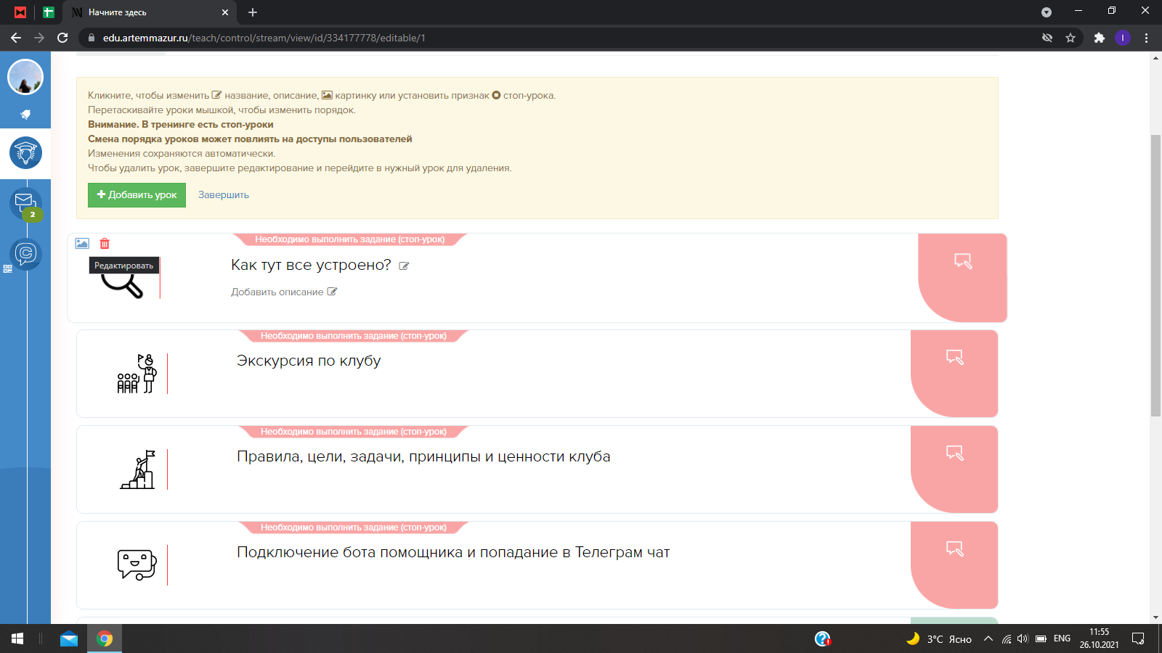
Task: Change picture of 'Как тут все устроено?' lesson
Action: pos(82,244)
